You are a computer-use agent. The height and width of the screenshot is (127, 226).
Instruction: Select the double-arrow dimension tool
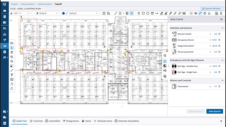point(157,13)
